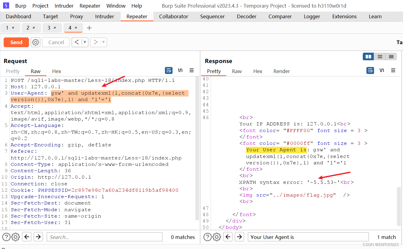Switch to Sequencer tab
403x249 pixels.
[212, 16]
